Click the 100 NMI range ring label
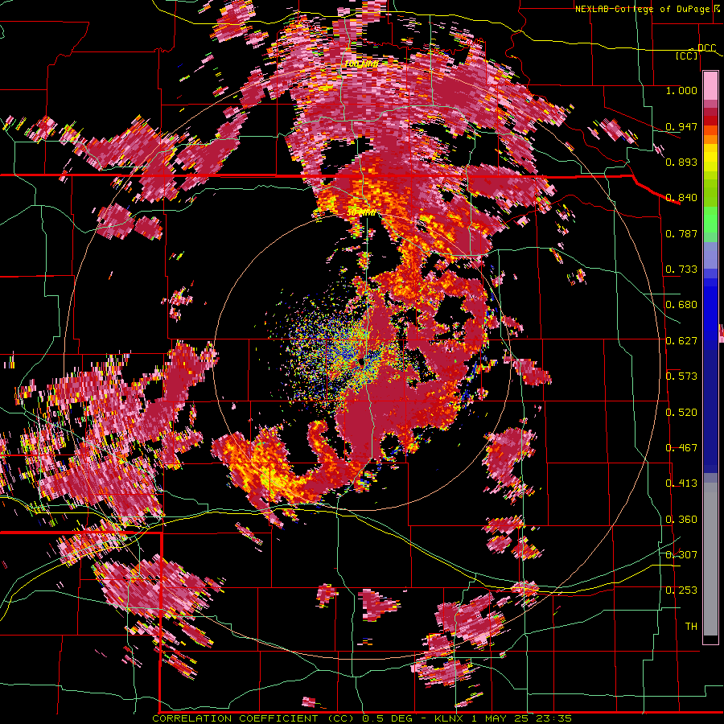 pos(361,64)
